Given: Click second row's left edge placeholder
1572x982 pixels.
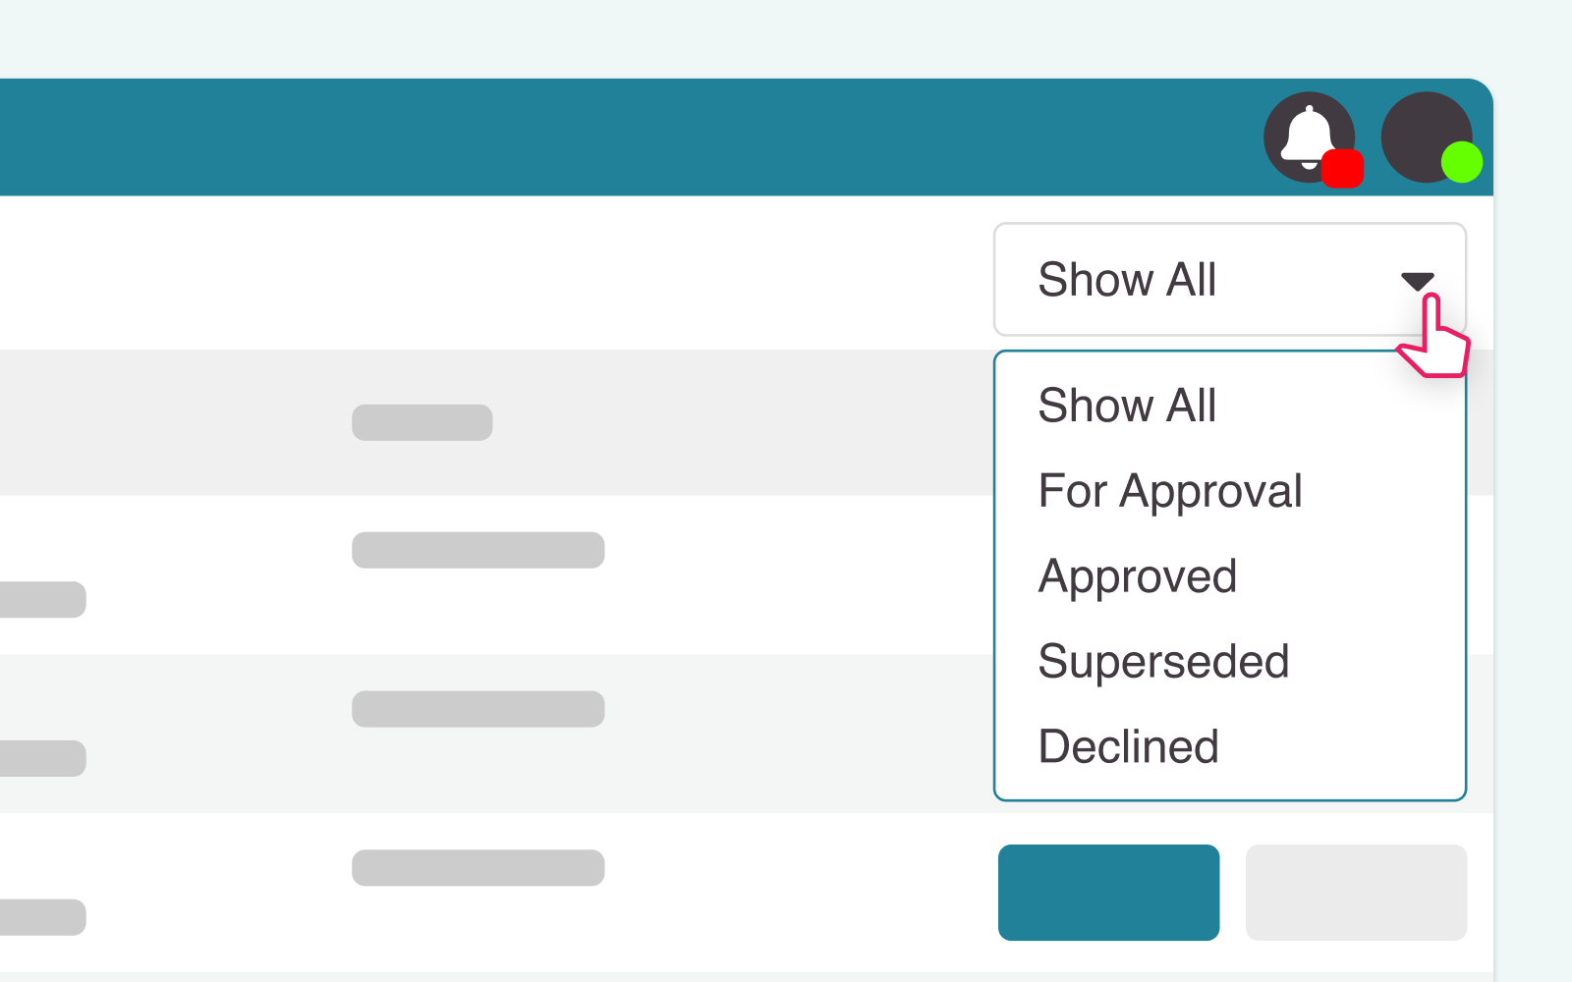Looking at the screenshot, I should coord(43,600).
